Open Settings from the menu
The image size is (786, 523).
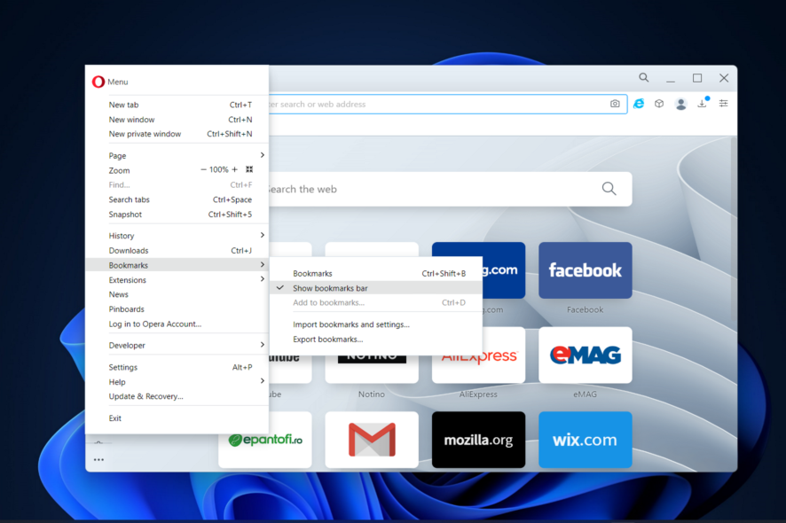tap(177, 367)
